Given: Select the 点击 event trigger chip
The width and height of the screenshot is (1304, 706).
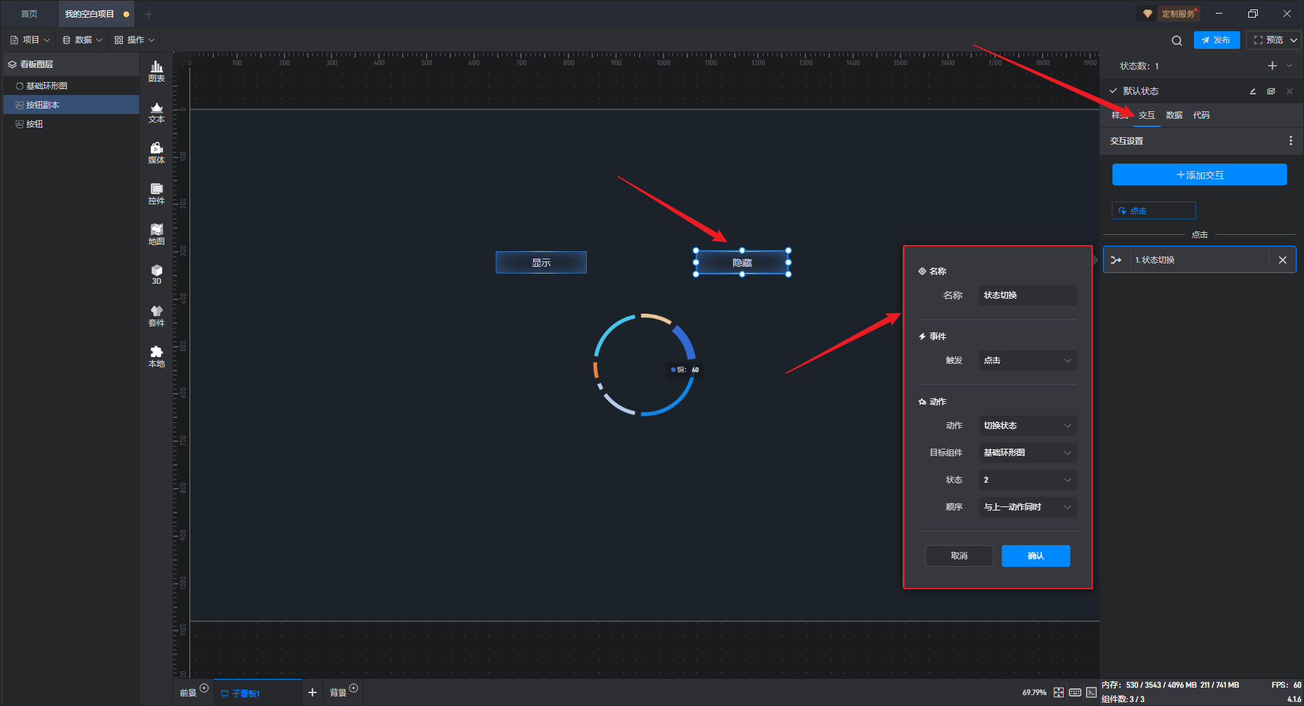Looking at the screenshot, I should tap(1153, 211).
